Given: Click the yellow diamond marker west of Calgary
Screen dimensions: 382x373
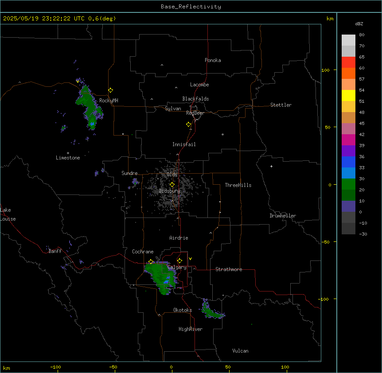Looking at the screenshot, I should click(x=151, y=262).
